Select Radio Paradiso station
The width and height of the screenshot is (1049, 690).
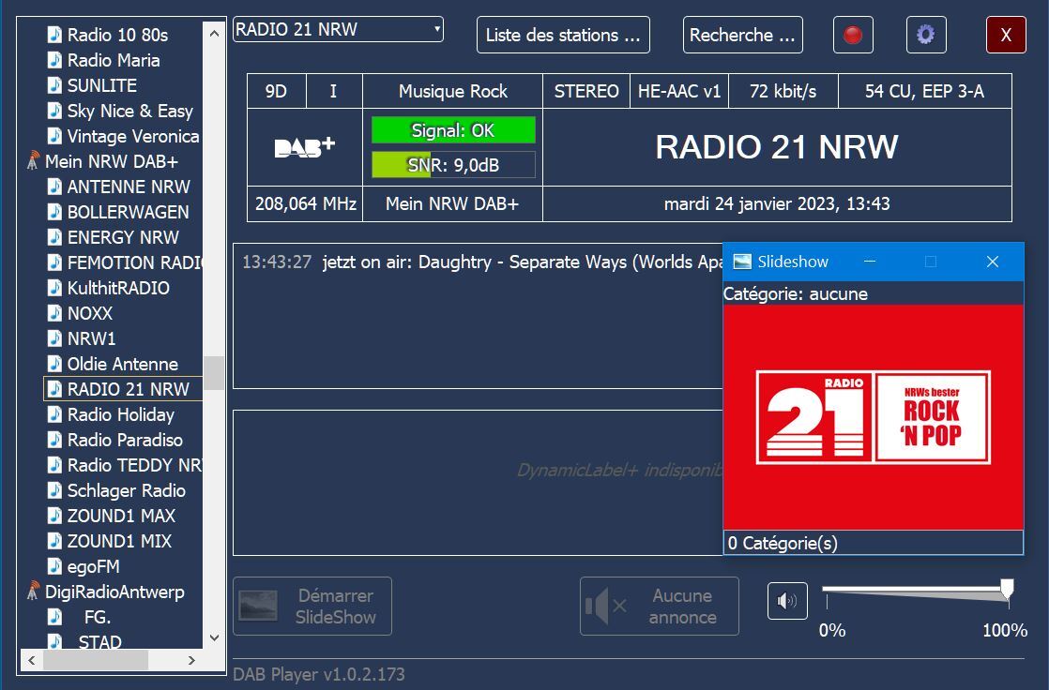(125, 440)
